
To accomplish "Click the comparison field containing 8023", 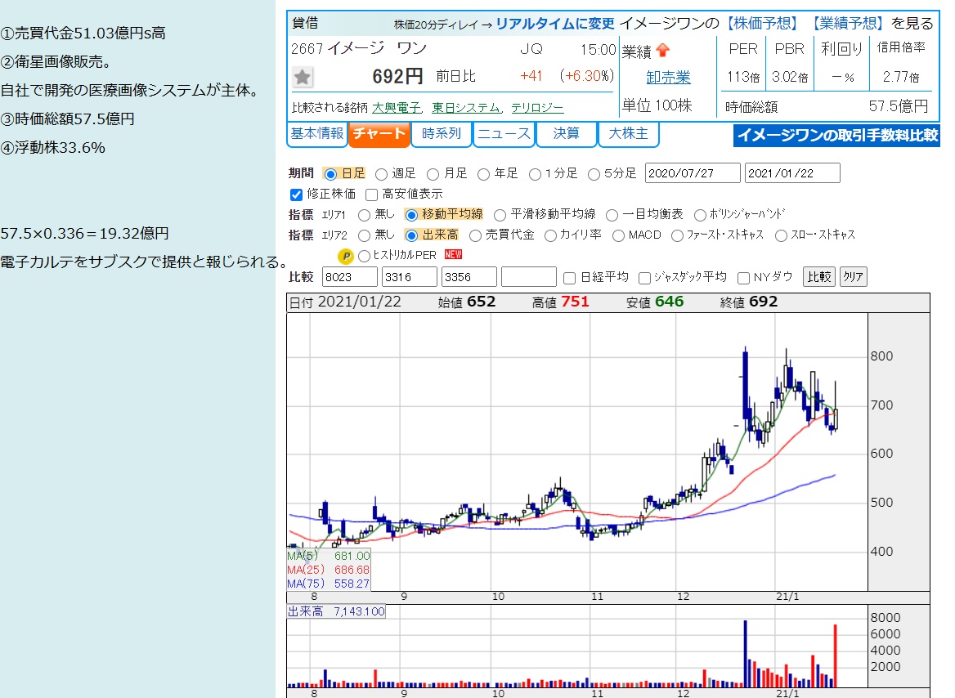I will (x=350, y=277).
